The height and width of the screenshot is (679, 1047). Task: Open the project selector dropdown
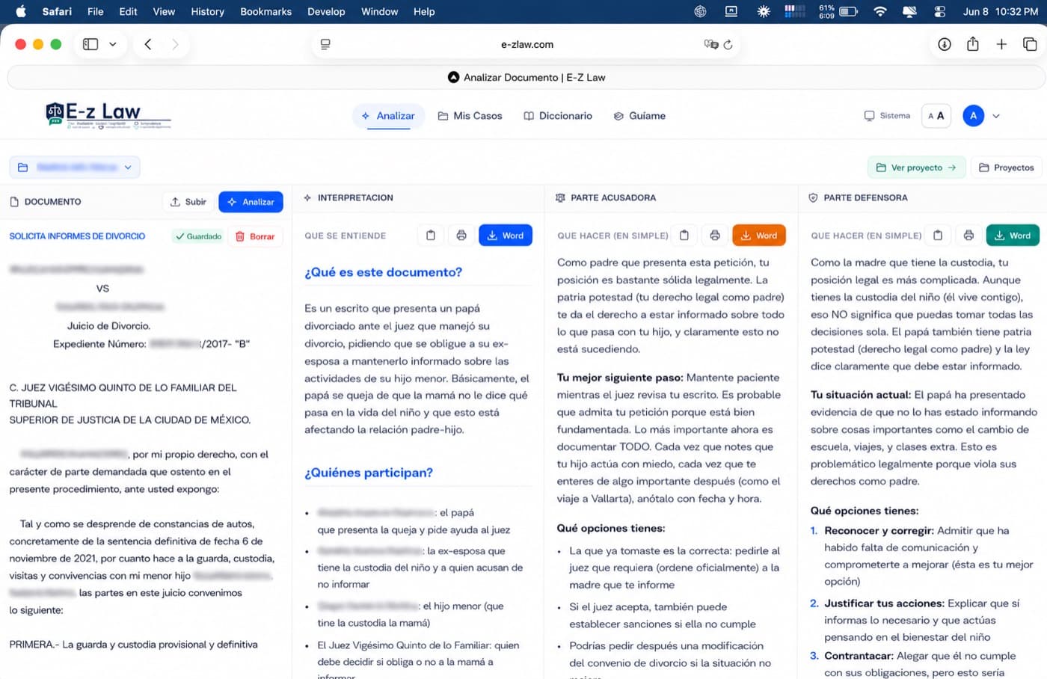75,168
